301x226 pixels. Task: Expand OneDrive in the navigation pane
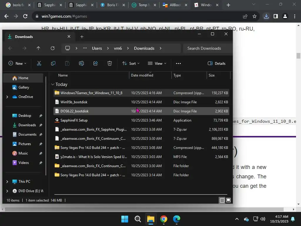[x=7, y=97]
